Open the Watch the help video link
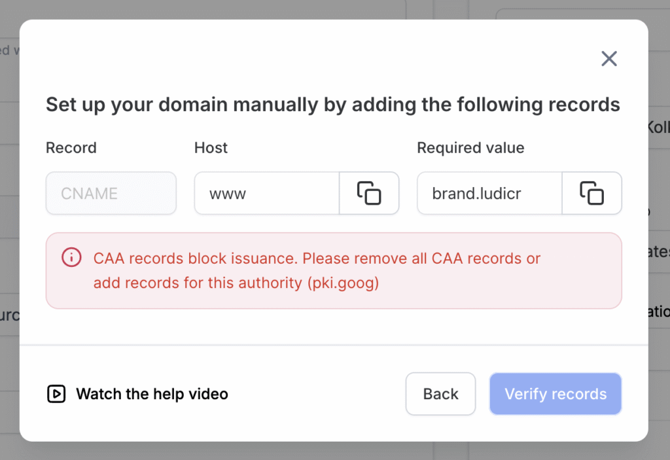Screen dimensions: 670x460 152,394
